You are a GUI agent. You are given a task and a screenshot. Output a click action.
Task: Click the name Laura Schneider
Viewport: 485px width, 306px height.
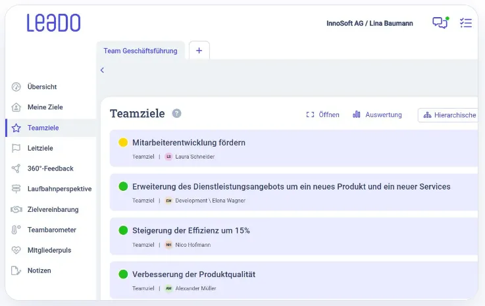tap(195, 157)
